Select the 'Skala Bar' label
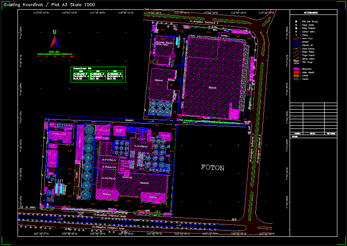This screenshot has width=347, height=246. [54, 52]
